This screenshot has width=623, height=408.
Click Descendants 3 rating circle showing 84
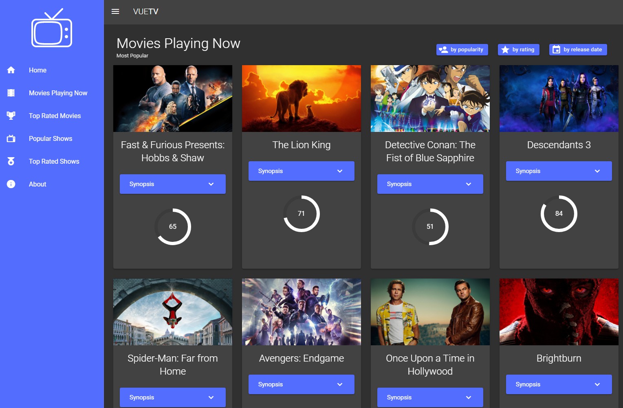[559, 213]
